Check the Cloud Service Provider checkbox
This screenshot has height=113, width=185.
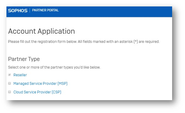(x=10, y=92)
